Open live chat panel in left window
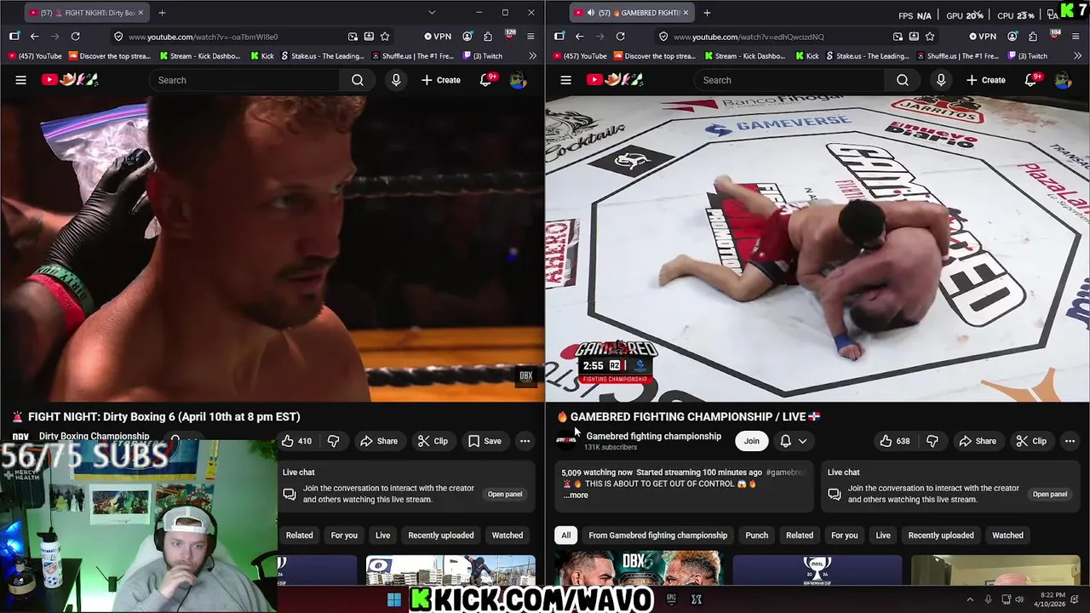Image resolution: width=1090 pixels, height=613 pixels. [505, 494]
